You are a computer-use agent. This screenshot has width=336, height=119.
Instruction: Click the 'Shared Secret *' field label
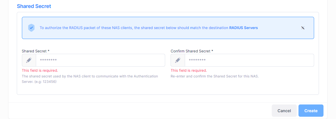point(36,51)
